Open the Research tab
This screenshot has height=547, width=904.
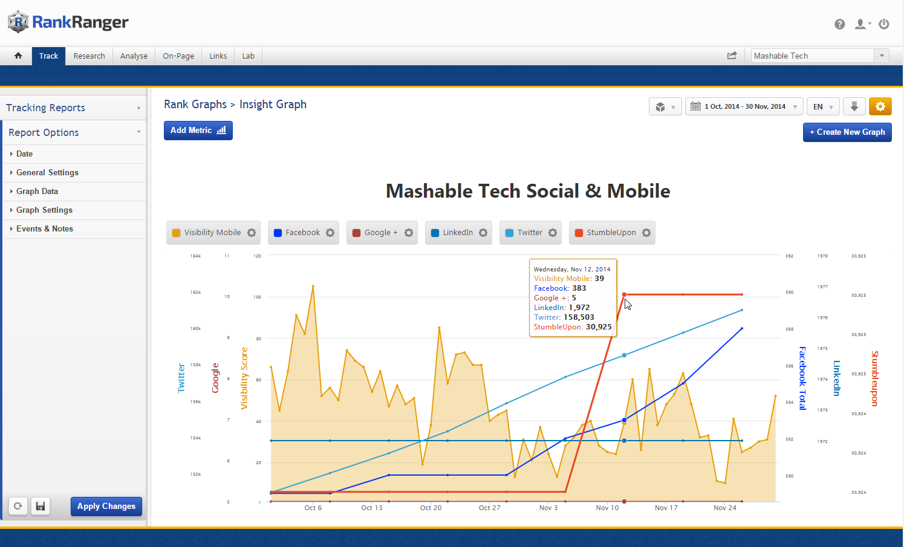[x=89, y=56]
